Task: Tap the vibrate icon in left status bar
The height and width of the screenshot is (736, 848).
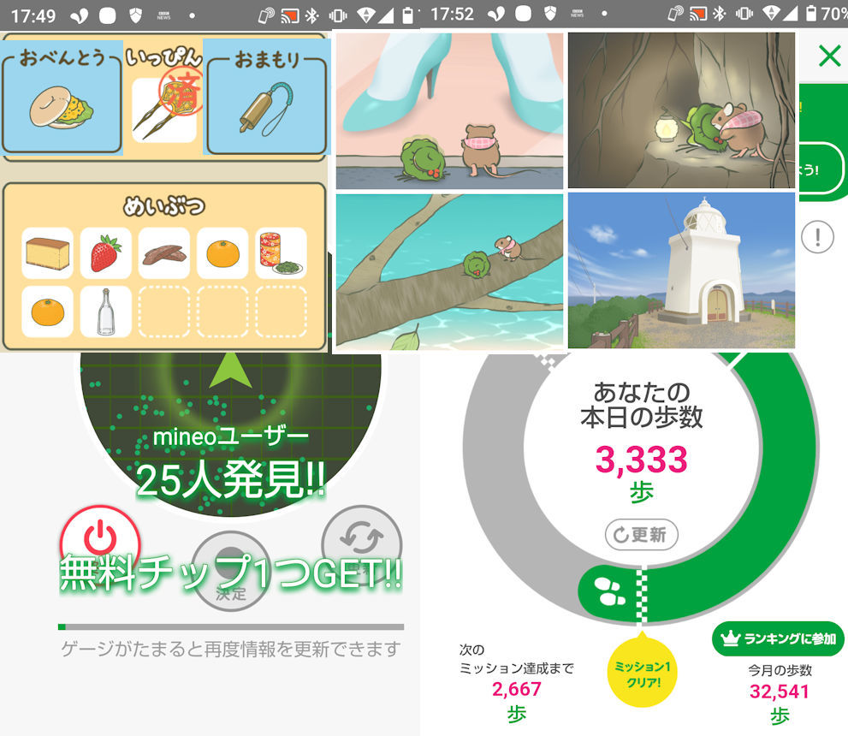Action: pyautogui.click(x=338, y=15)
